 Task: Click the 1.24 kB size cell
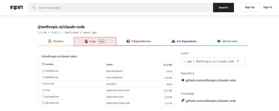pos(168,97)
